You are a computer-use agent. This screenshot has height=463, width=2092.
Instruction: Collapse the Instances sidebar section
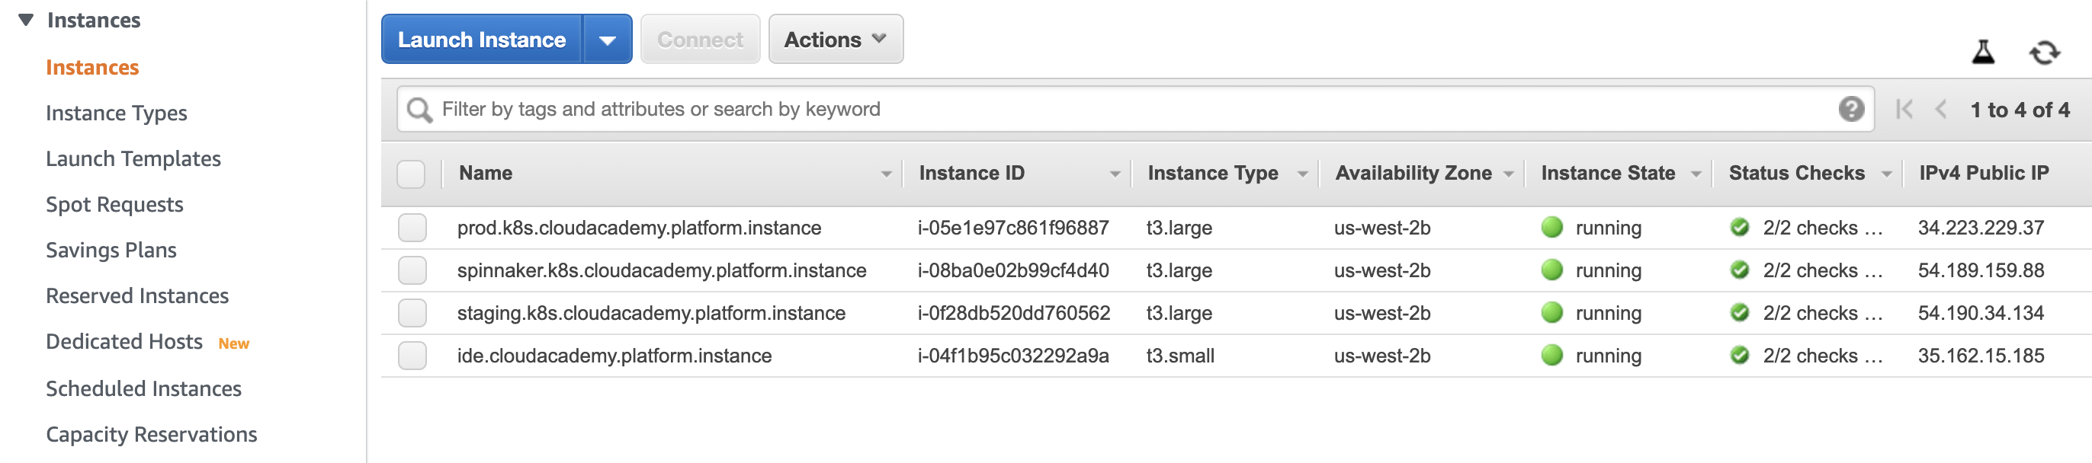point(26,21)
